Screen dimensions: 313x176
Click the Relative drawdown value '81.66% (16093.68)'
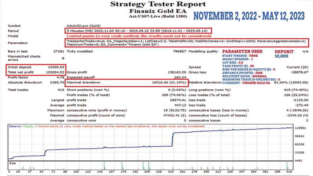tap(291, 82)
